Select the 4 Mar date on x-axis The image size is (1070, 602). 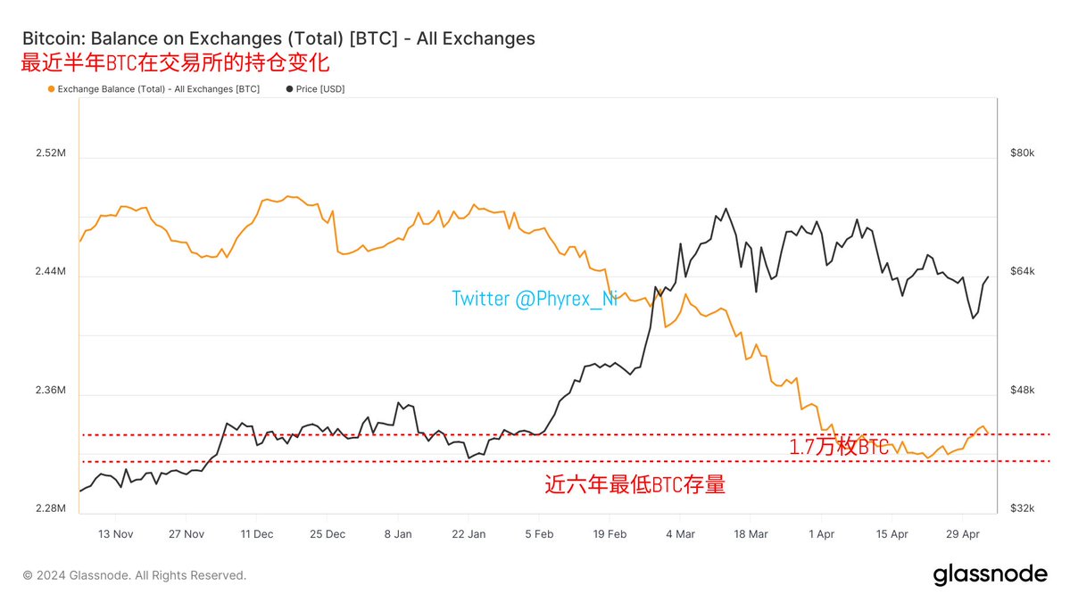point(680,534)
